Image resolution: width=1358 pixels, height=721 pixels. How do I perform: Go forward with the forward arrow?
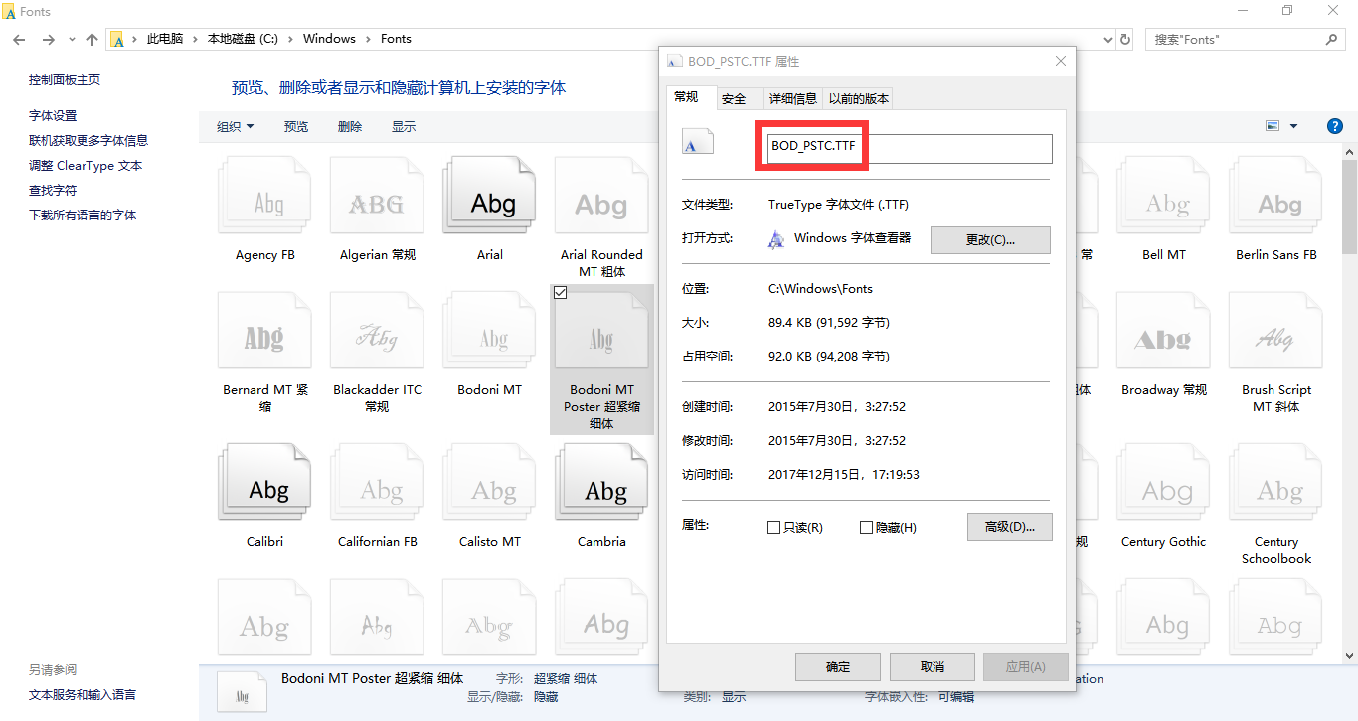point(48,40)
